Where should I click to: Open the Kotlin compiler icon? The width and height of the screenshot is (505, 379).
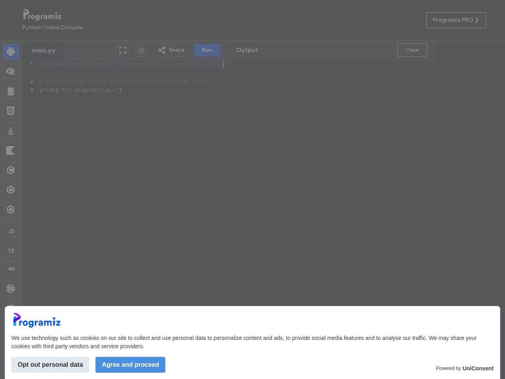pos(11,150)
